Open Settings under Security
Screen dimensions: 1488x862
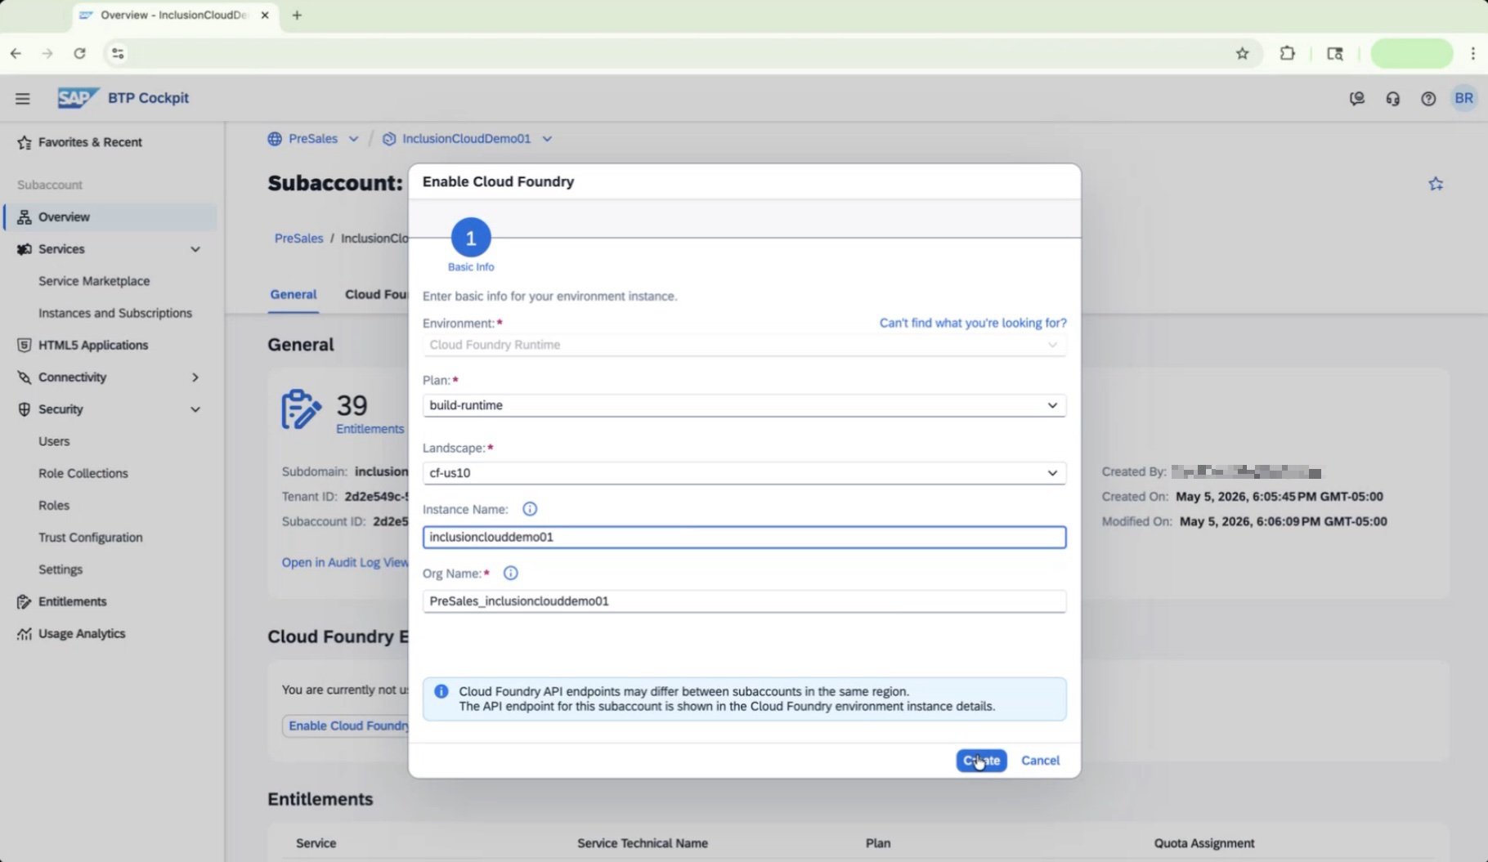click(61, 569)
